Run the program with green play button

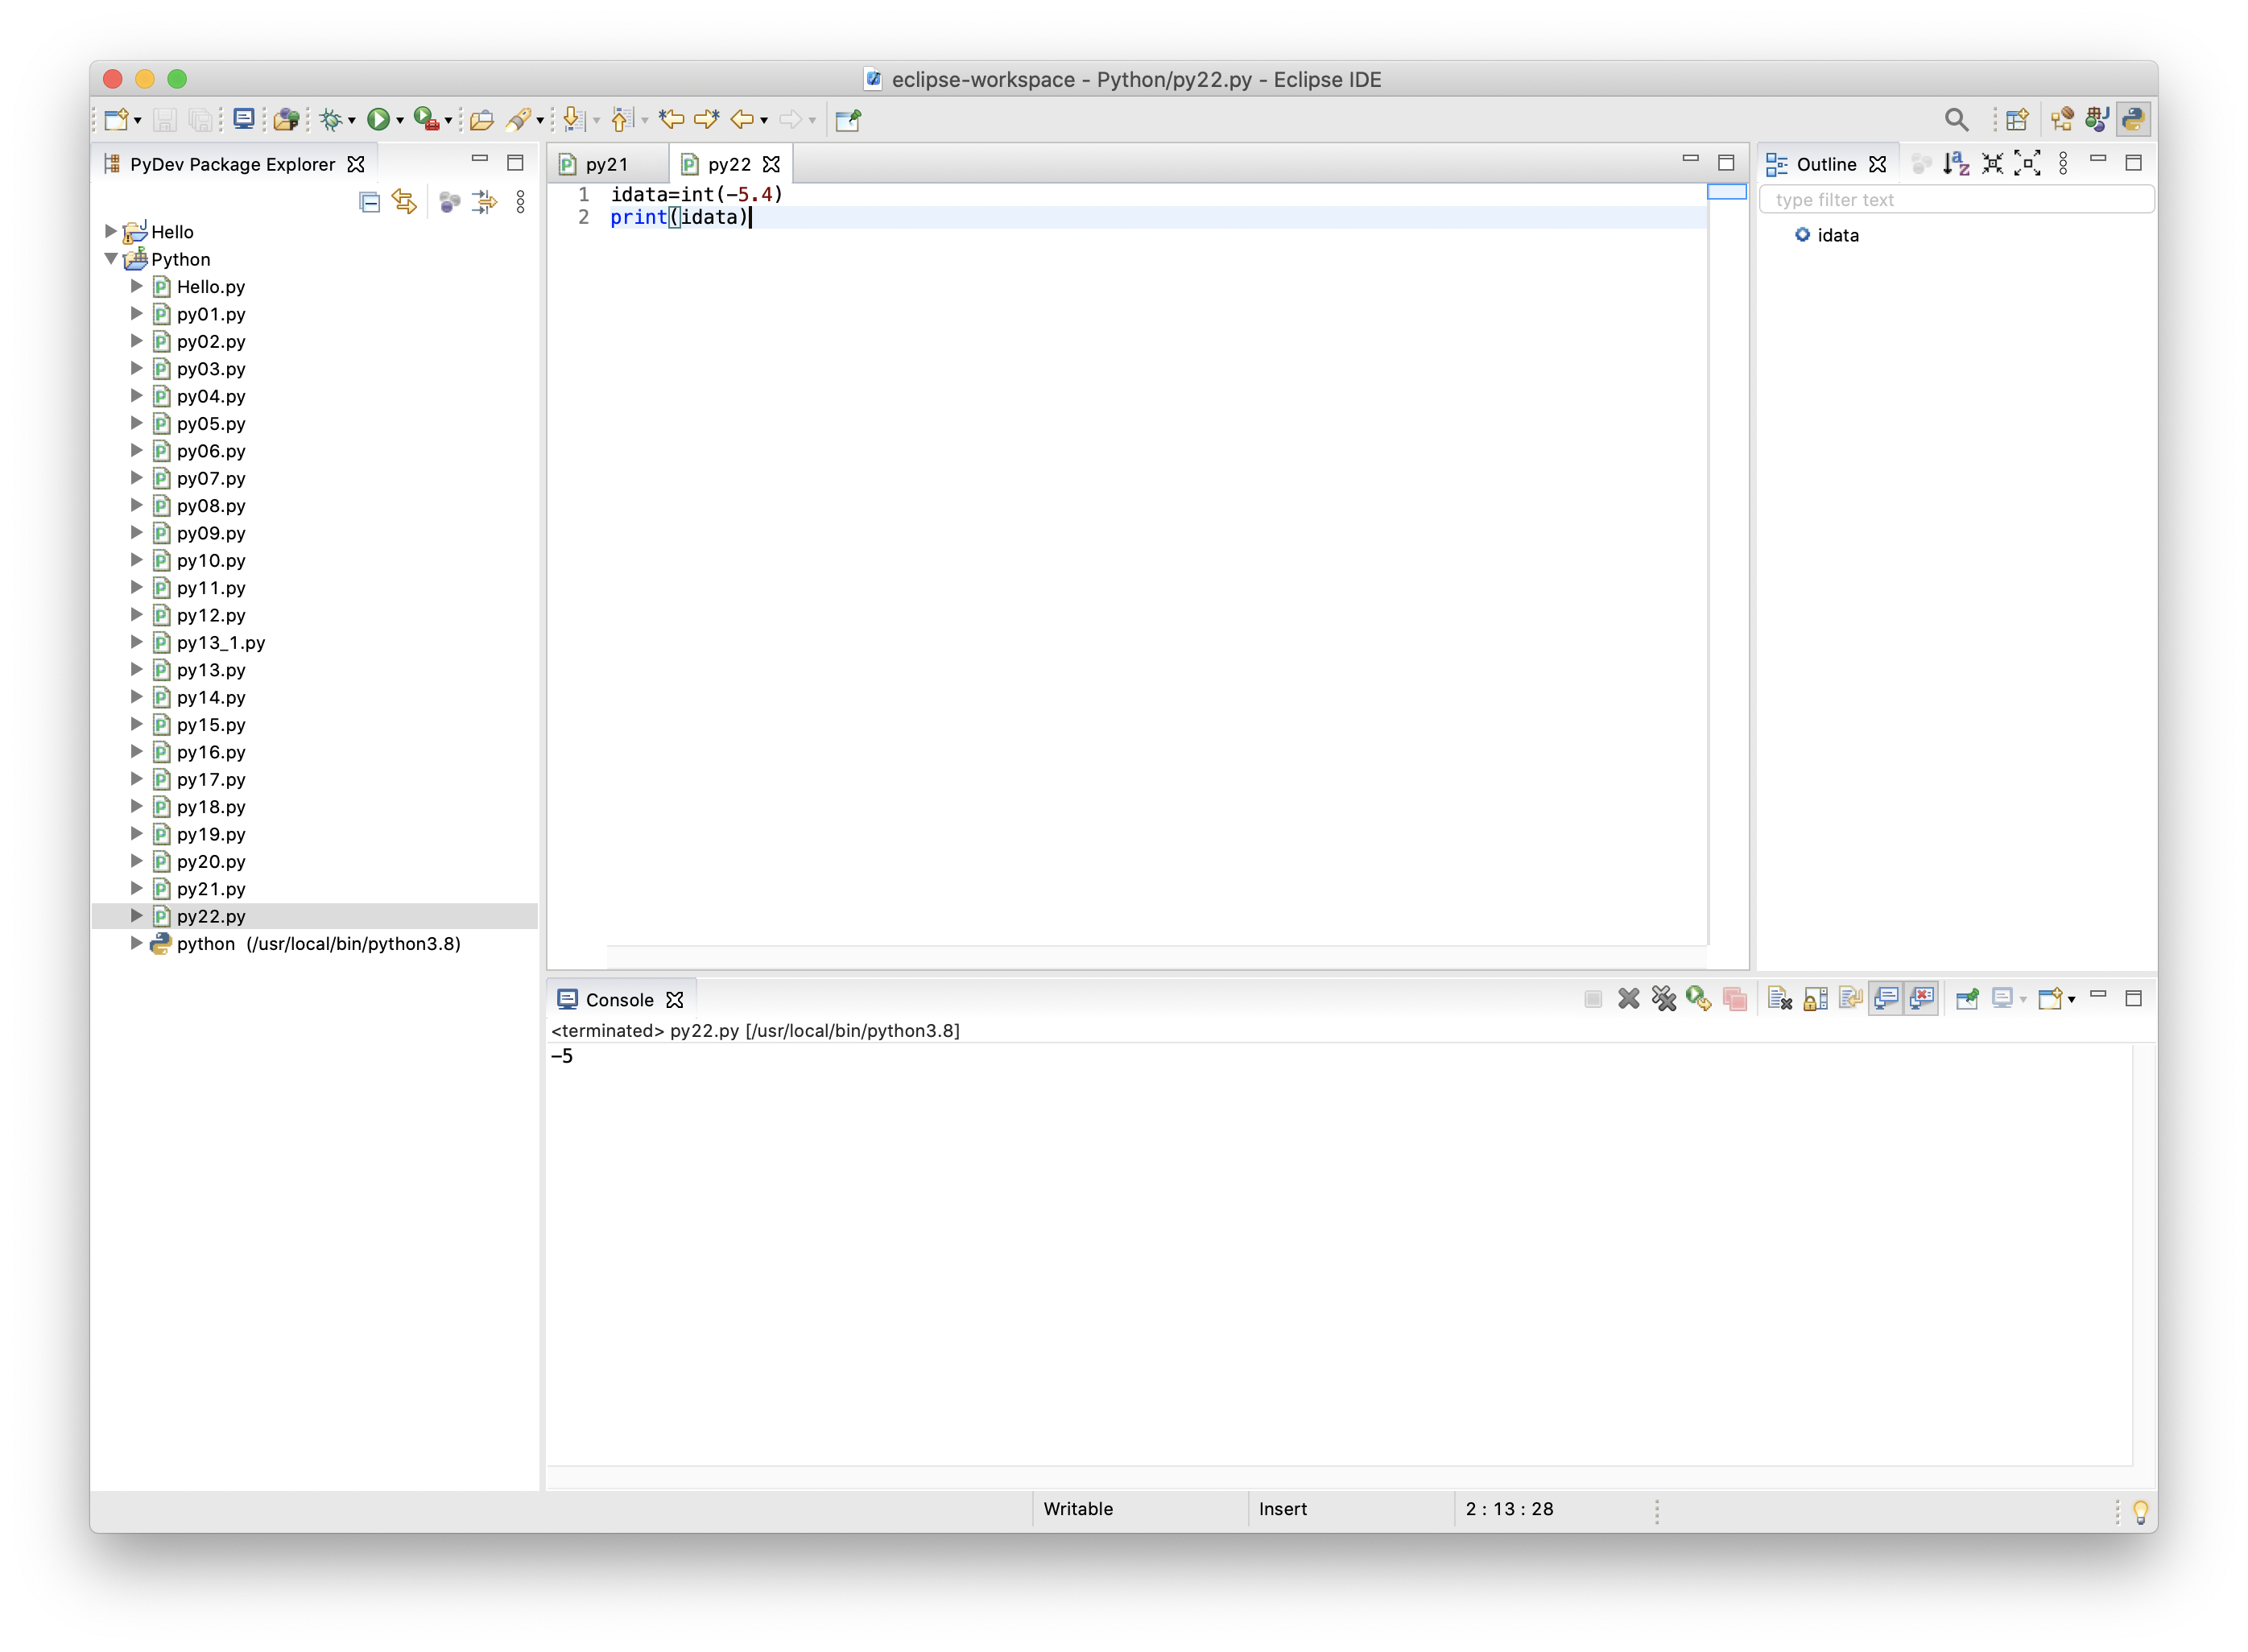pyautogui.click(x=377, y=120)
